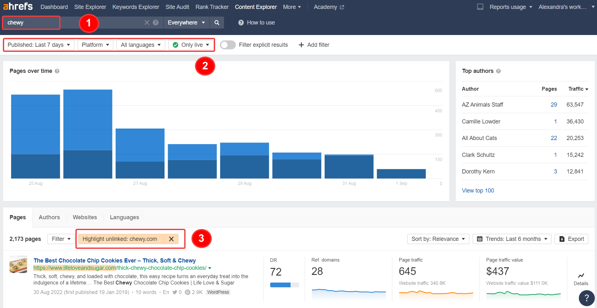Click the magnifying glass search button
597x308 pixels.
(217, 23)
